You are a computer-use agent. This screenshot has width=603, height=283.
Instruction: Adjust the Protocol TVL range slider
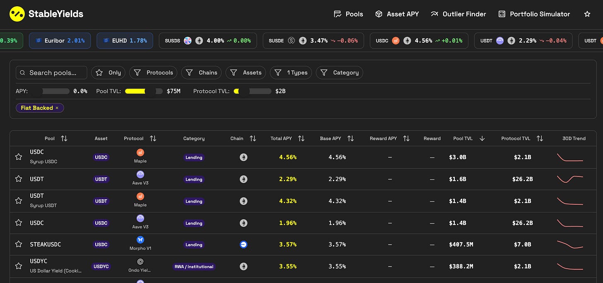pyautogui.click(x=252, y=91)
